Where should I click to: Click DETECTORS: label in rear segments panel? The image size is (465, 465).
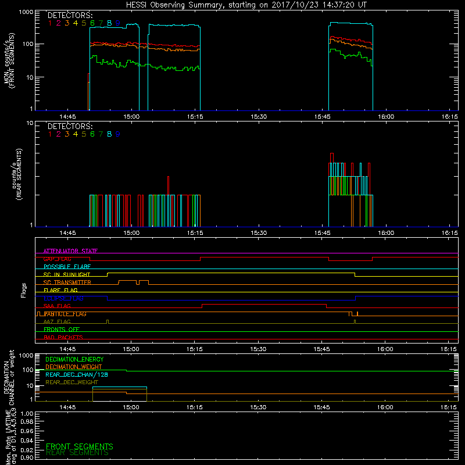(70, 126)
